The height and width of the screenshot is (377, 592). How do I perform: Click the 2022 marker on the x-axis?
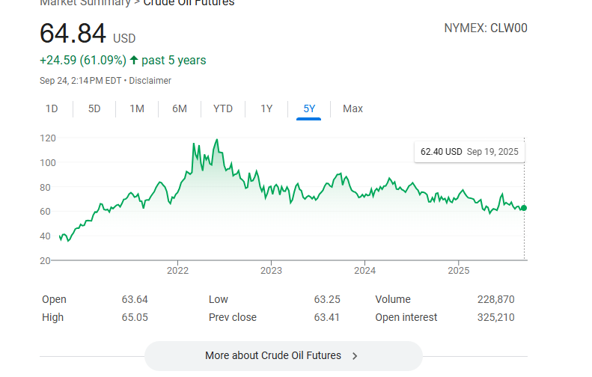pos(178,271)
